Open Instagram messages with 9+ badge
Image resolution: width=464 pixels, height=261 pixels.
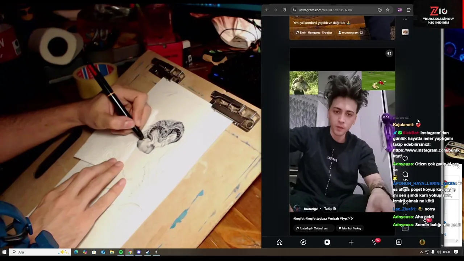click(375, 242)
